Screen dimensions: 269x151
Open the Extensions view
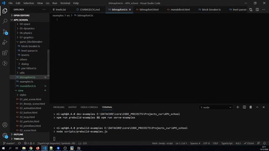5,53
